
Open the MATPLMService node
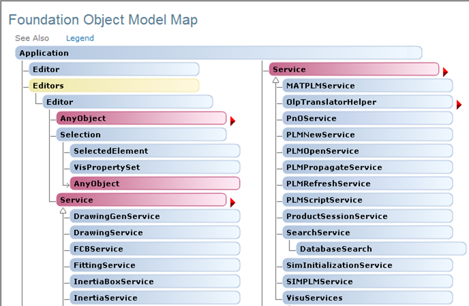pos(367,86)
